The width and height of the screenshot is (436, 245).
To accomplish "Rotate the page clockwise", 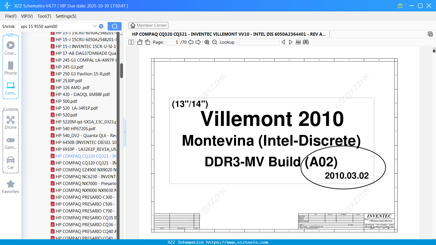I will (147, 42).
